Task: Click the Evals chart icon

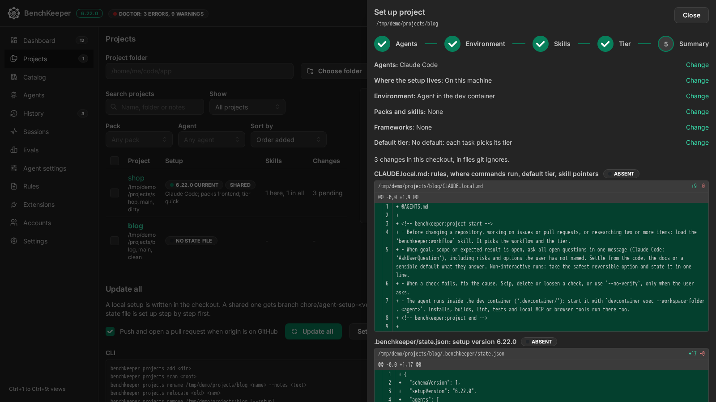Action: 14,150
